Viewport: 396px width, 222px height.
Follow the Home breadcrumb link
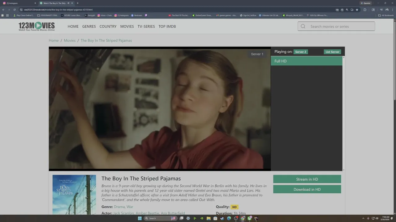[x=54, y=40]
